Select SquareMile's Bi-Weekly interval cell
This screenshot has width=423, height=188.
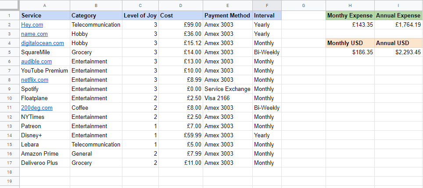(x=267, y=52)
